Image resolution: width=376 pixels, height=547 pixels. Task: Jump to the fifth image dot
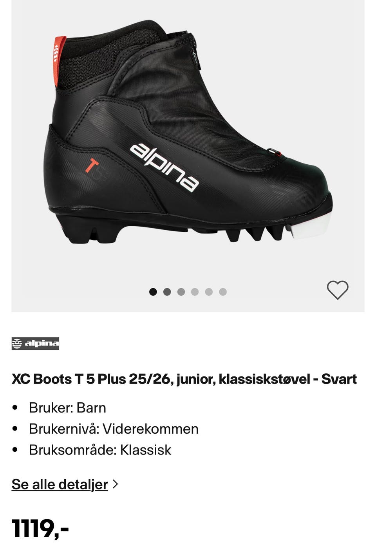pos(209,292)
